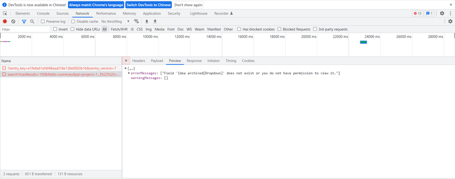Image resolution: width=455 pixels, height=179 pixels.
Task: Click Don't show again button
Action: tap(189, 5)
